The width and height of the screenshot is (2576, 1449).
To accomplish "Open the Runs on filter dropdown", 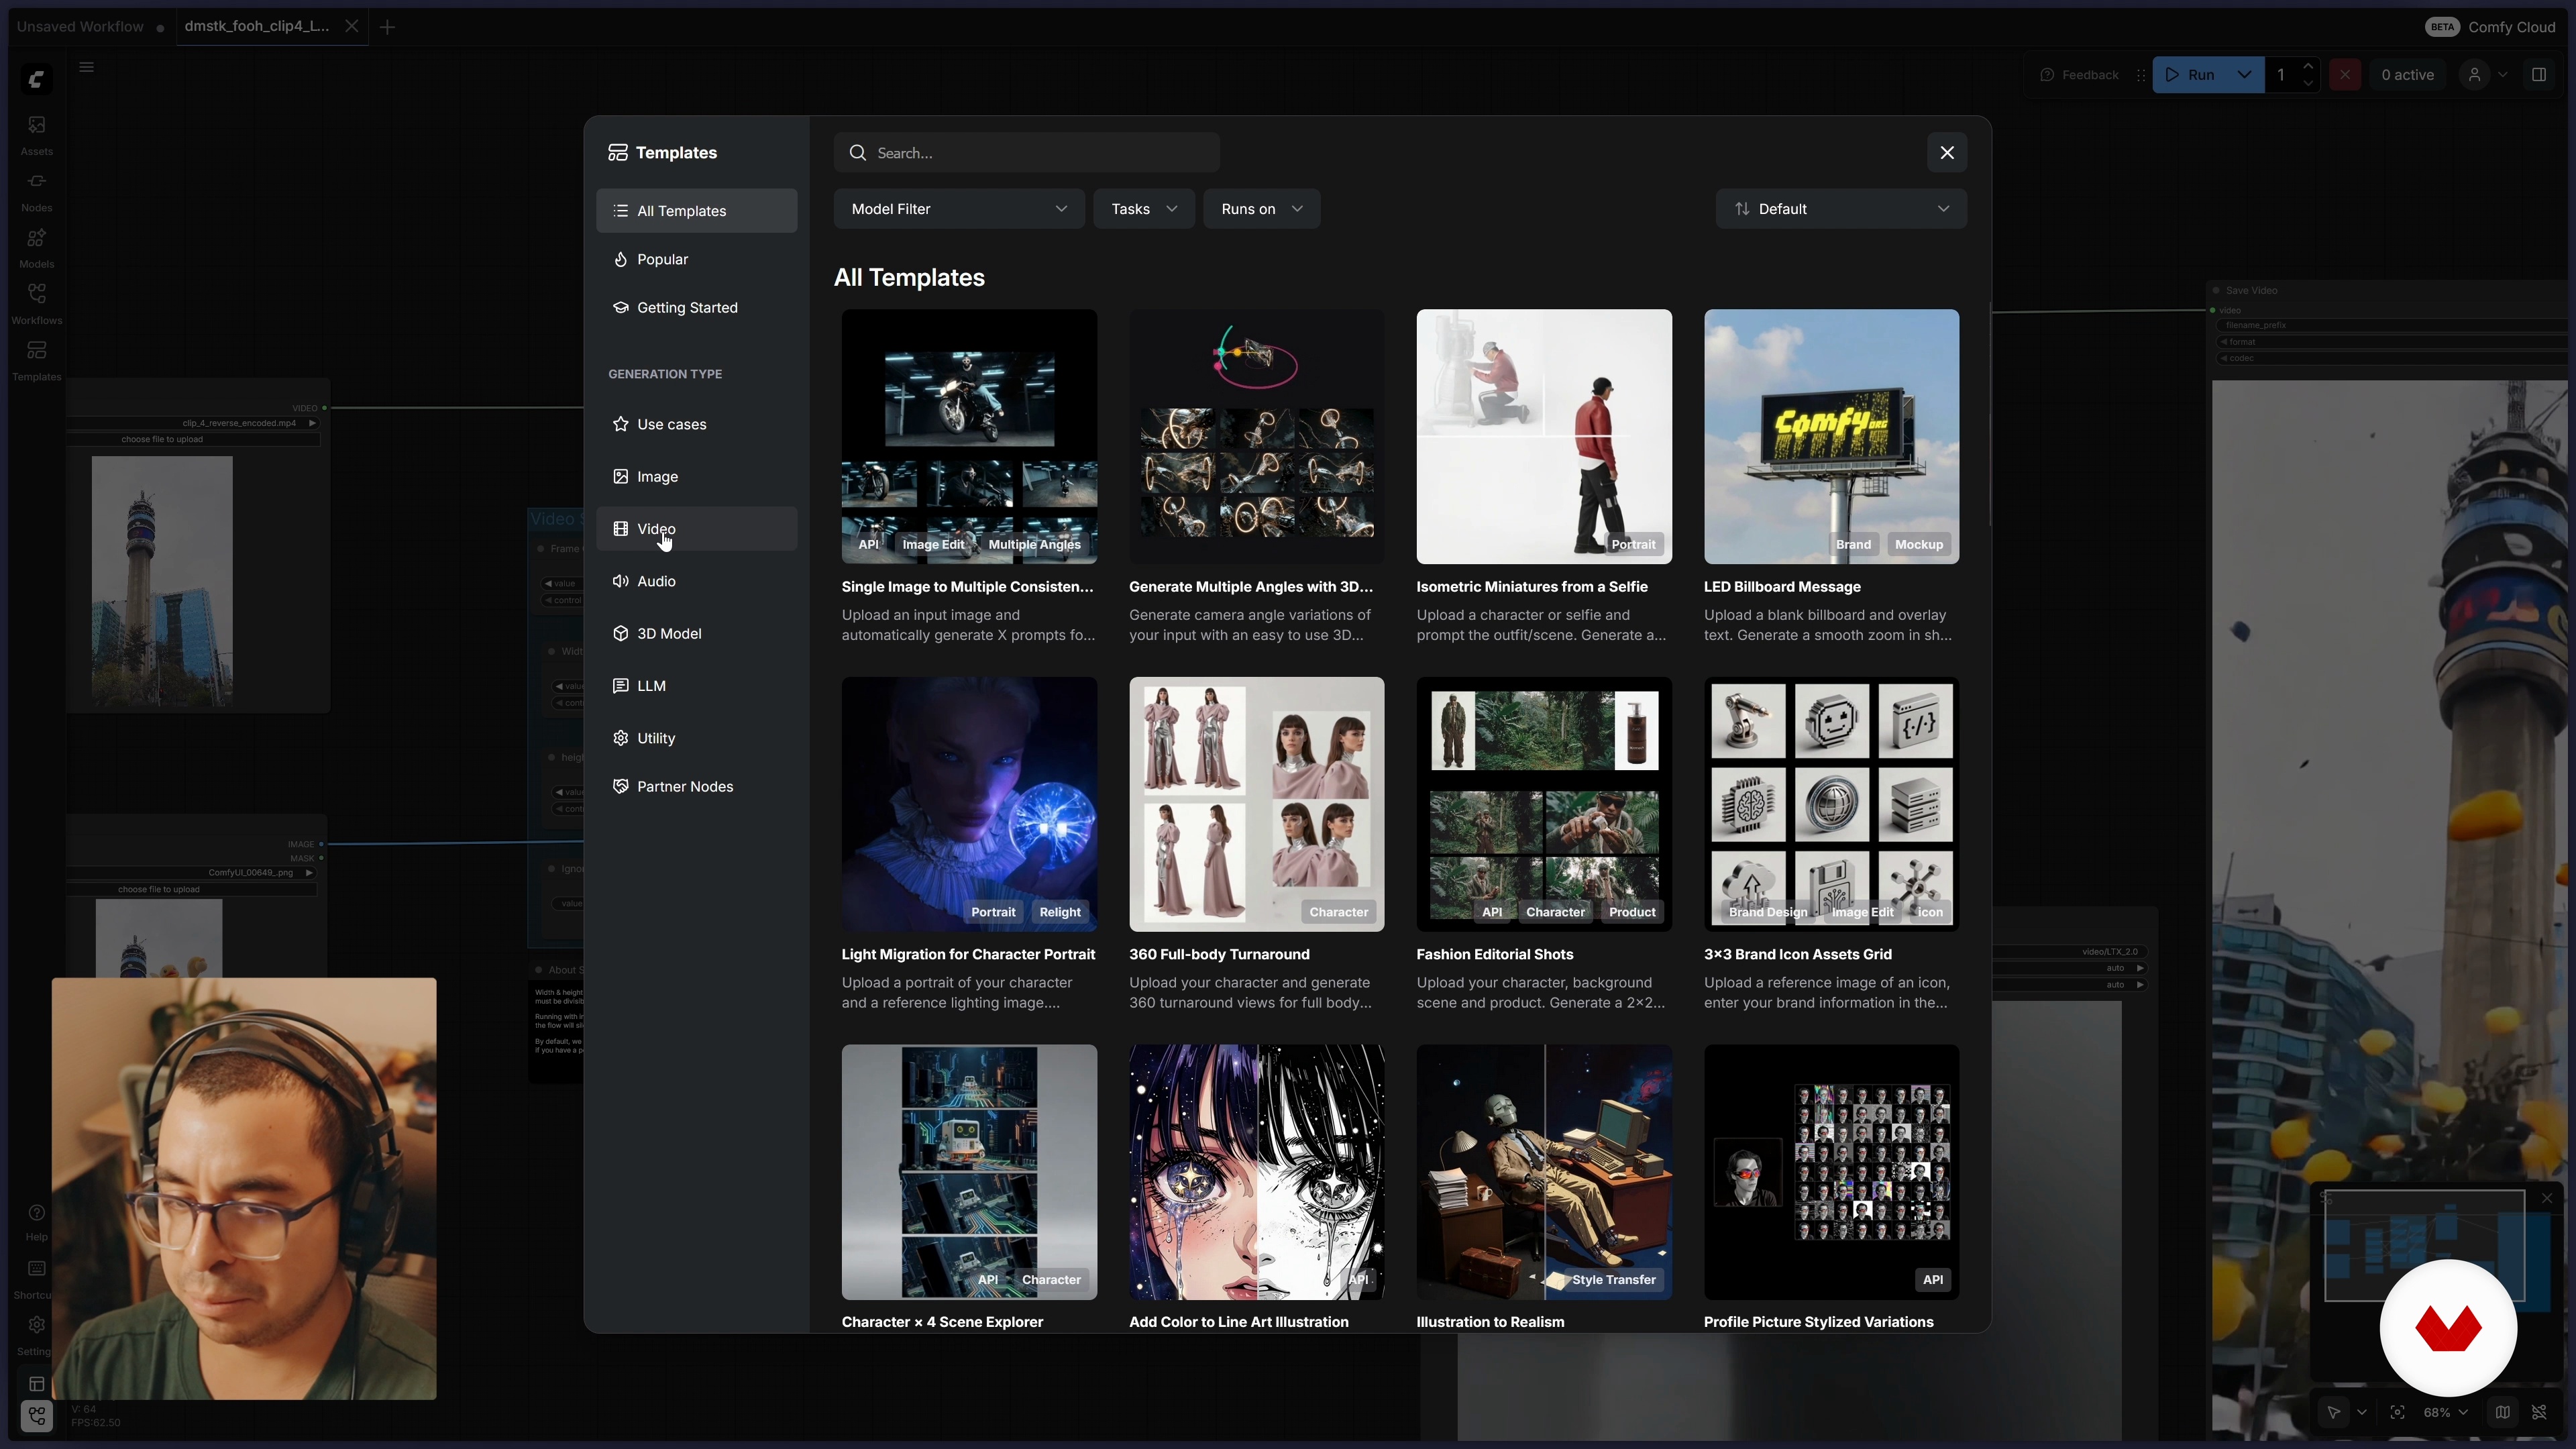I will (1262, 209).
